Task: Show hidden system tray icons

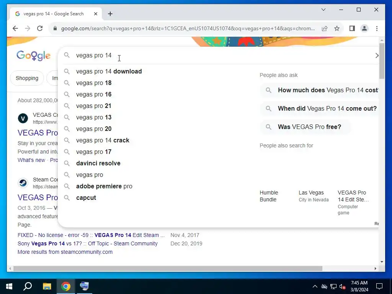Action: click(x=315, y=286)
